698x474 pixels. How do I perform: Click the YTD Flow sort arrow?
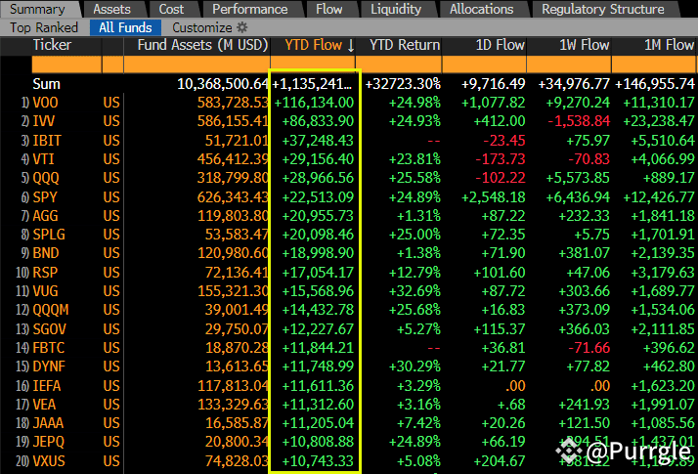(351, 45)
